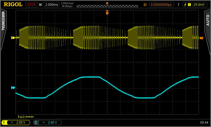This screenshot has height=127, width=211.
Task: Select the trigger level -25.0mV value
Action: pyautogui.click(x=198, y=5)
